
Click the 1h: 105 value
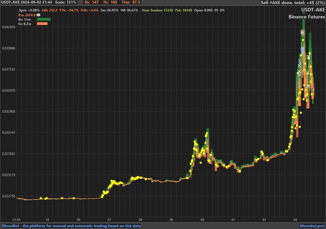[110, 2]
